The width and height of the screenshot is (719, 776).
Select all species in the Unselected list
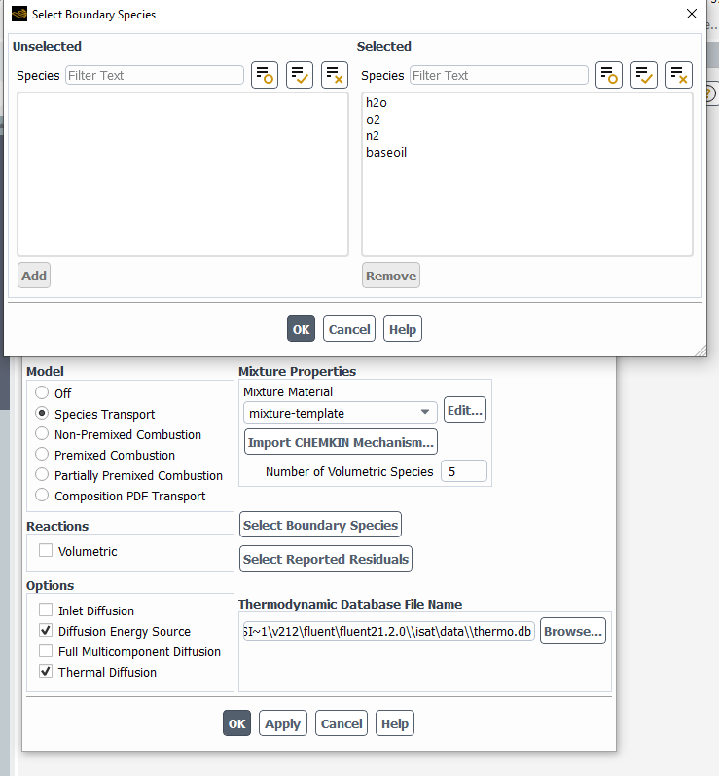[x=300, y=75]
